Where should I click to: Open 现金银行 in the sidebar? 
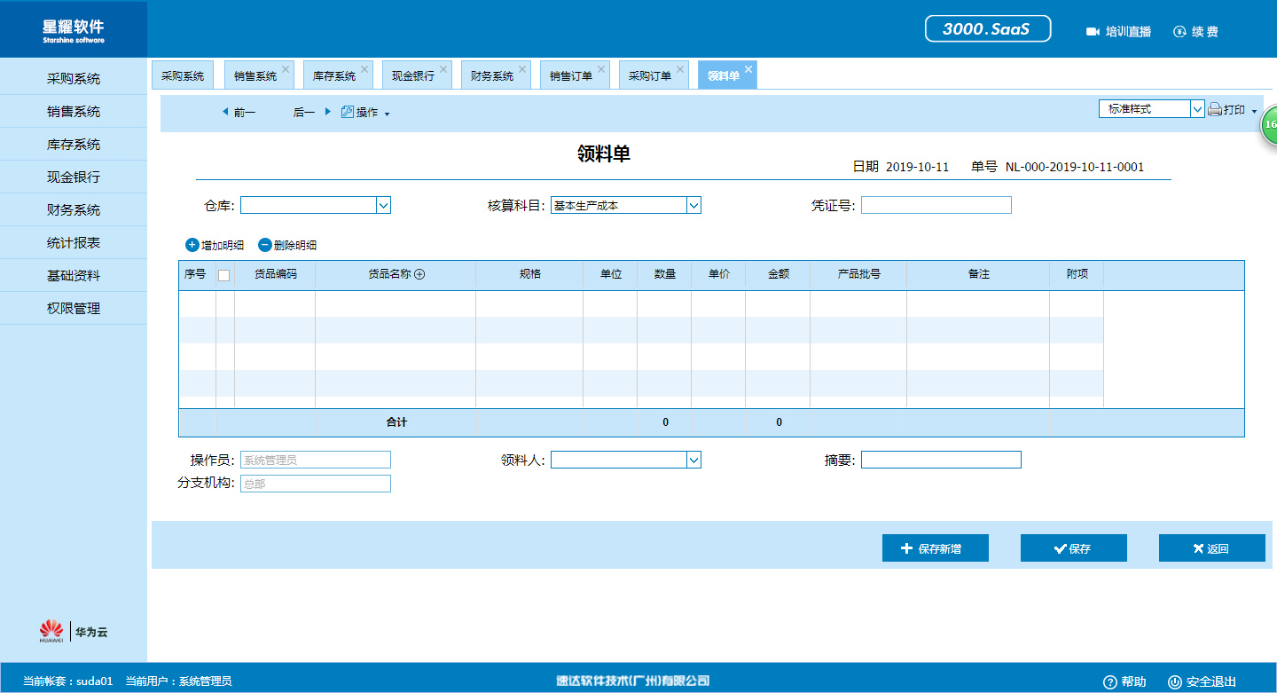[74, 177]
